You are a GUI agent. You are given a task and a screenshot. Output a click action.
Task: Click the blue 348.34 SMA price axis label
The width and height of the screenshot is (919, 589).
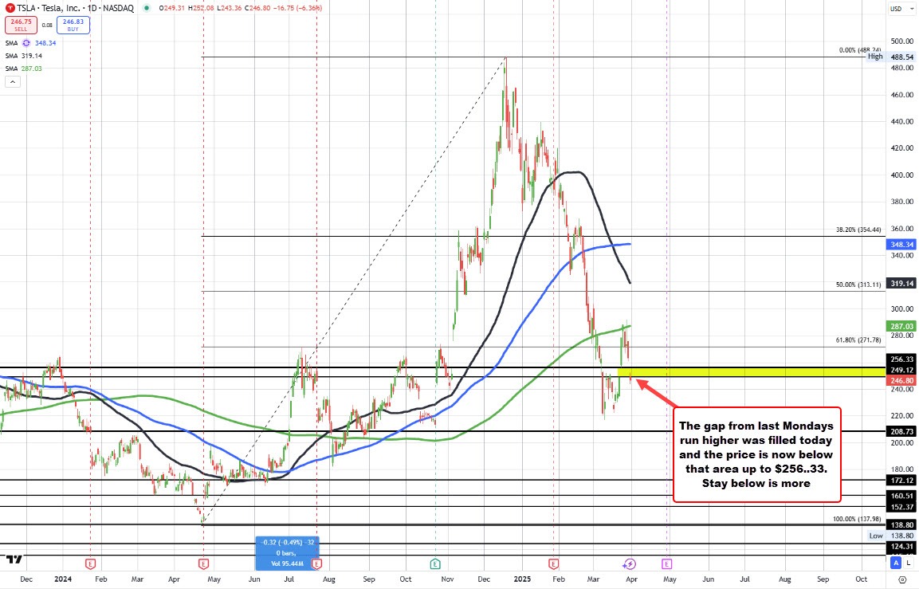pos(901,245)
